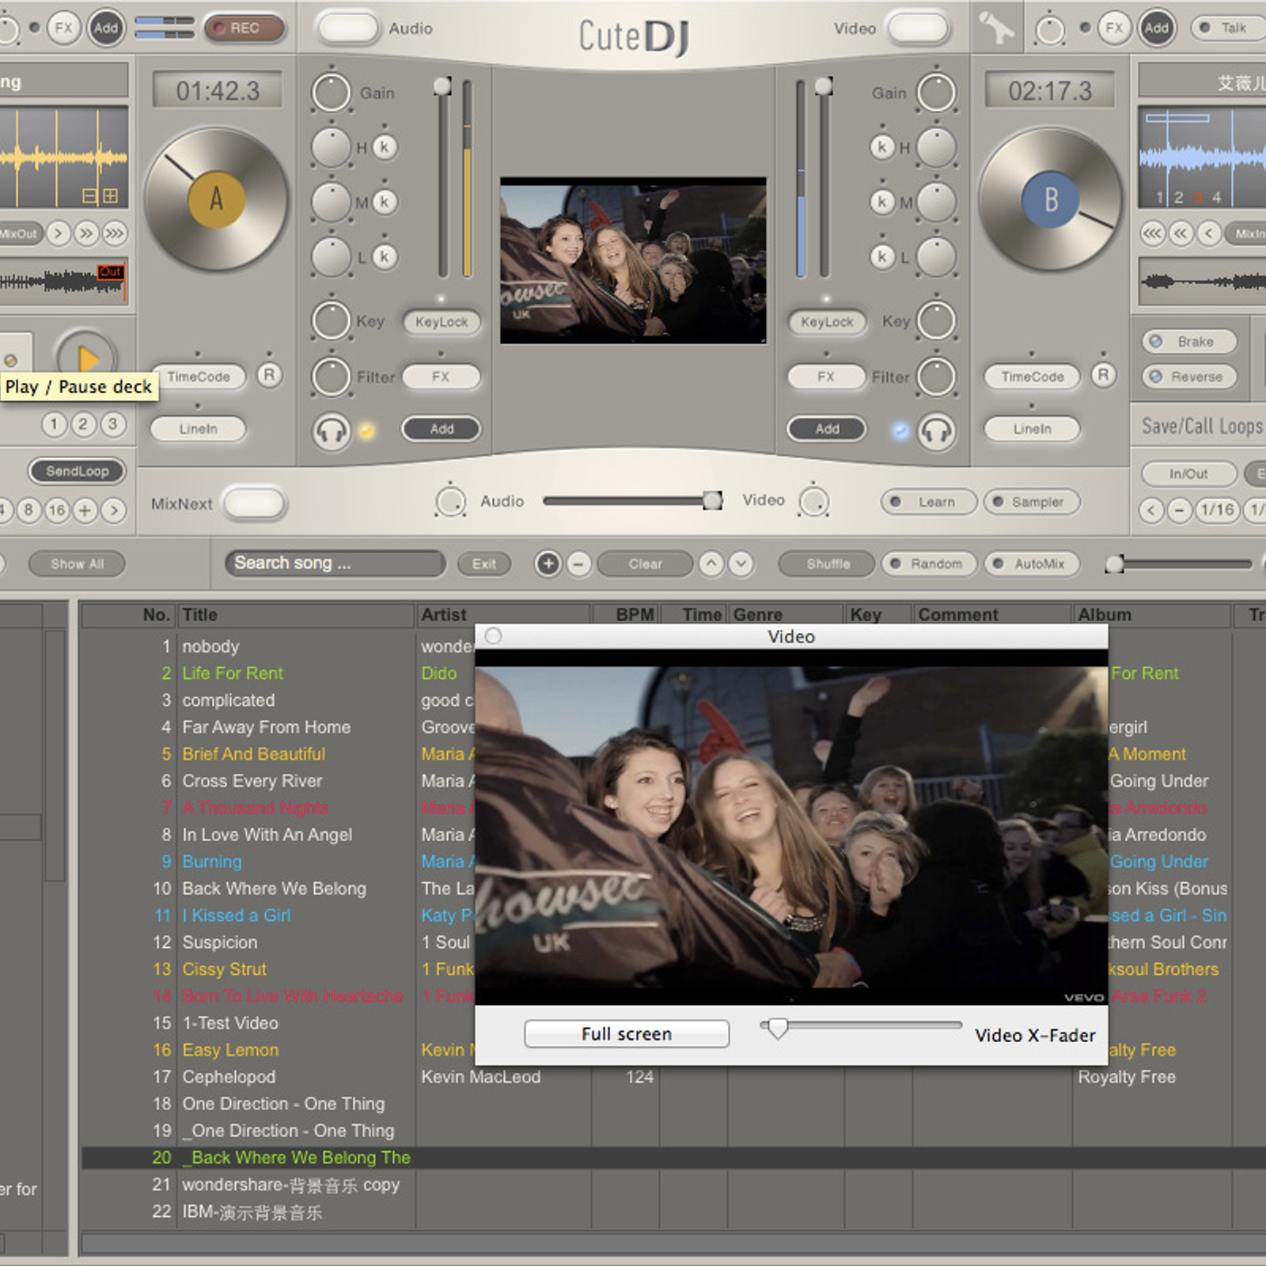Click deck A loop length 8 button
Screen dimensions: 1266x1266
pyautogui.click(x=28, y=510)
